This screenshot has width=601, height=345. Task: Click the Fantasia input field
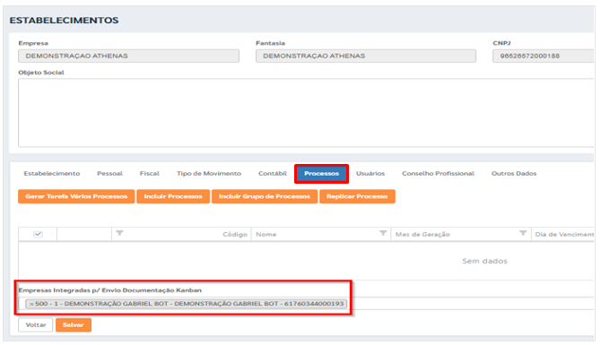(366, 56)
